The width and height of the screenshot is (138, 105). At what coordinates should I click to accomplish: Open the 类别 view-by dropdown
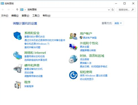point(118,23)
